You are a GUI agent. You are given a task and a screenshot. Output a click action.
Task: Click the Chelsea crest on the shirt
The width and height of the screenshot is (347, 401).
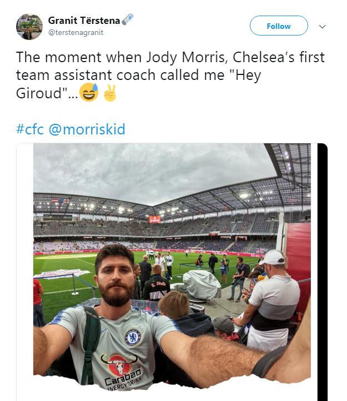pyautogui.click(x=133, y=337)
